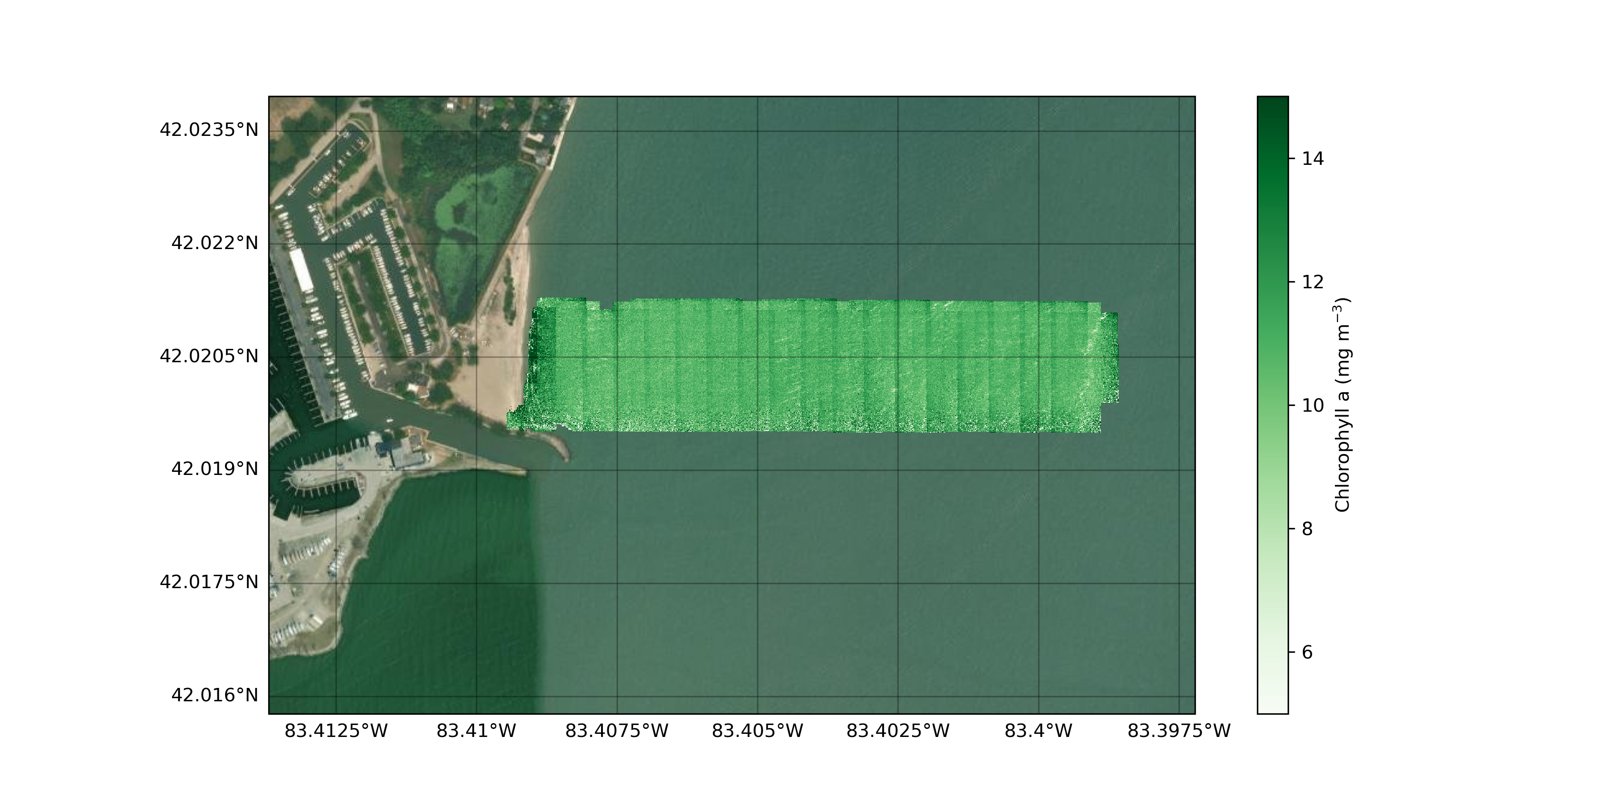
Task: Click the 83.4°W longitude label
Action: [x=1038, y=731]
